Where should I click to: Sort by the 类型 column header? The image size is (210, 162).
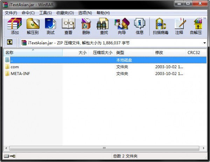tap(134, 52)
